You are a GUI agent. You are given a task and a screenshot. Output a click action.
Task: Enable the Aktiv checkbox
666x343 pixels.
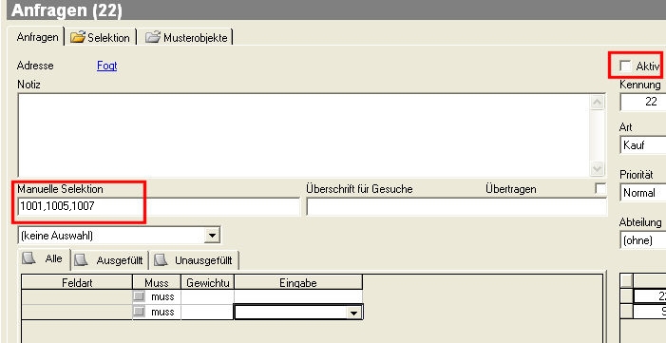click(625, 66)
